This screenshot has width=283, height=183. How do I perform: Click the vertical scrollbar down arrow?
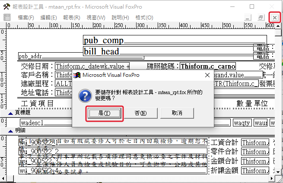click(278, 172)
